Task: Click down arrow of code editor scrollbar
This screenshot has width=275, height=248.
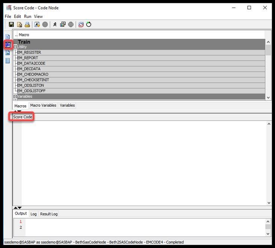Action: click(x=269, y=203)
